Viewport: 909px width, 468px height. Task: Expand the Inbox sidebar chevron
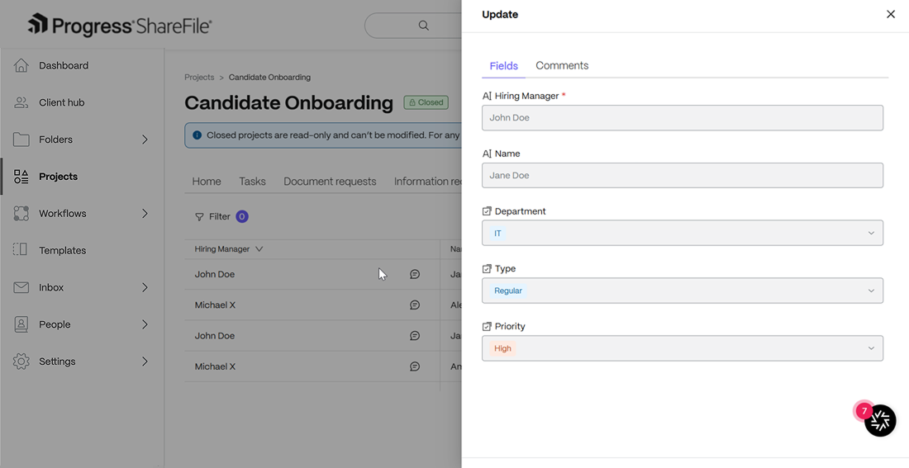[x=145, y=287]
